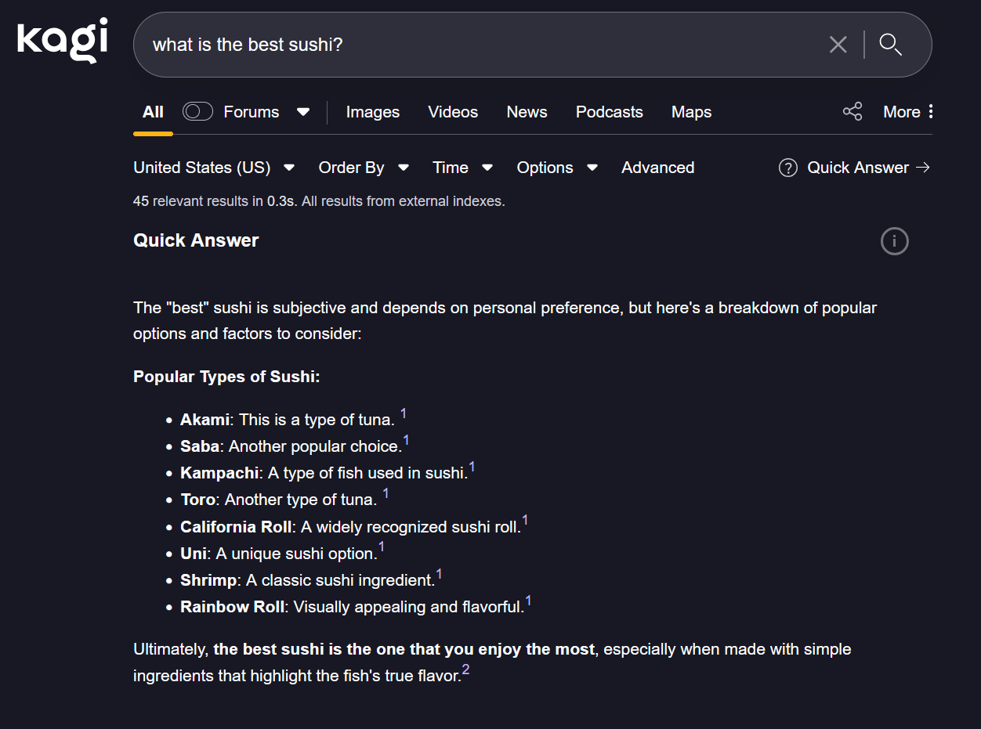This screenshot has height=729, width=981.
Task: Open citation 2 at the answer's end
Action: [466, 669]
